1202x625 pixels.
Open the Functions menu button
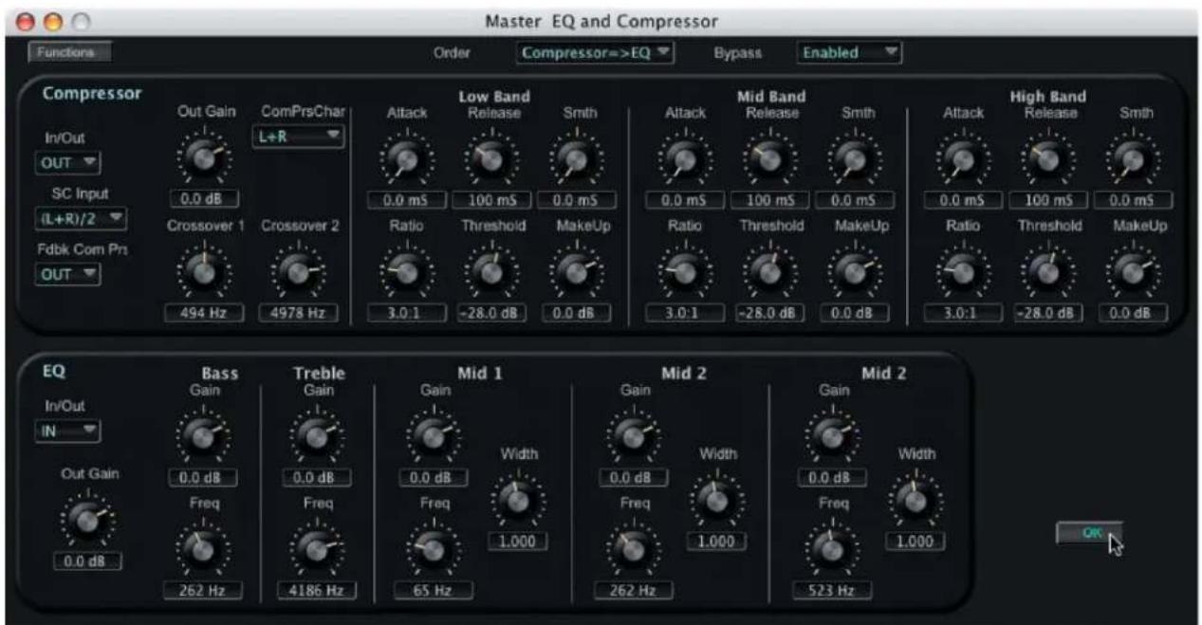[69, 53]
